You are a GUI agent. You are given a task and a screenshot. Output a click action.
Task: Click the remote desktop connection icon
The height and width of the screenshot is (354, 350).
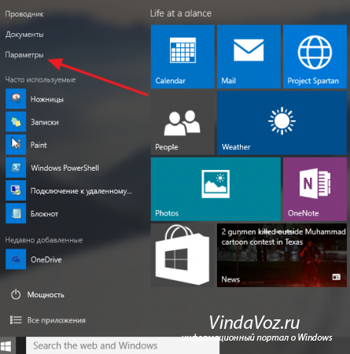point(16,190)
